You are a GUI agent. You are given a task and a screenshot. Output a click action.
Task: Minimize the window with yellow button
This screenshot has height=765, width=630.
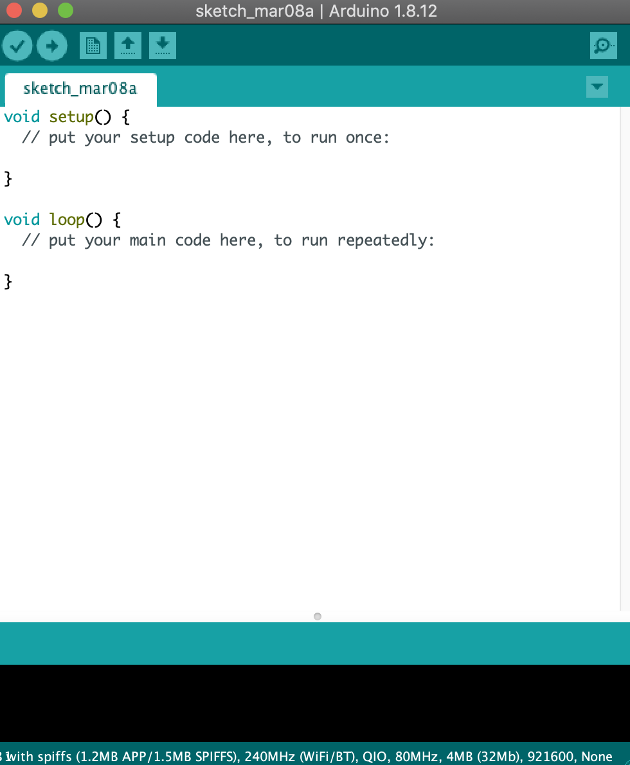(x=40, y=10)
